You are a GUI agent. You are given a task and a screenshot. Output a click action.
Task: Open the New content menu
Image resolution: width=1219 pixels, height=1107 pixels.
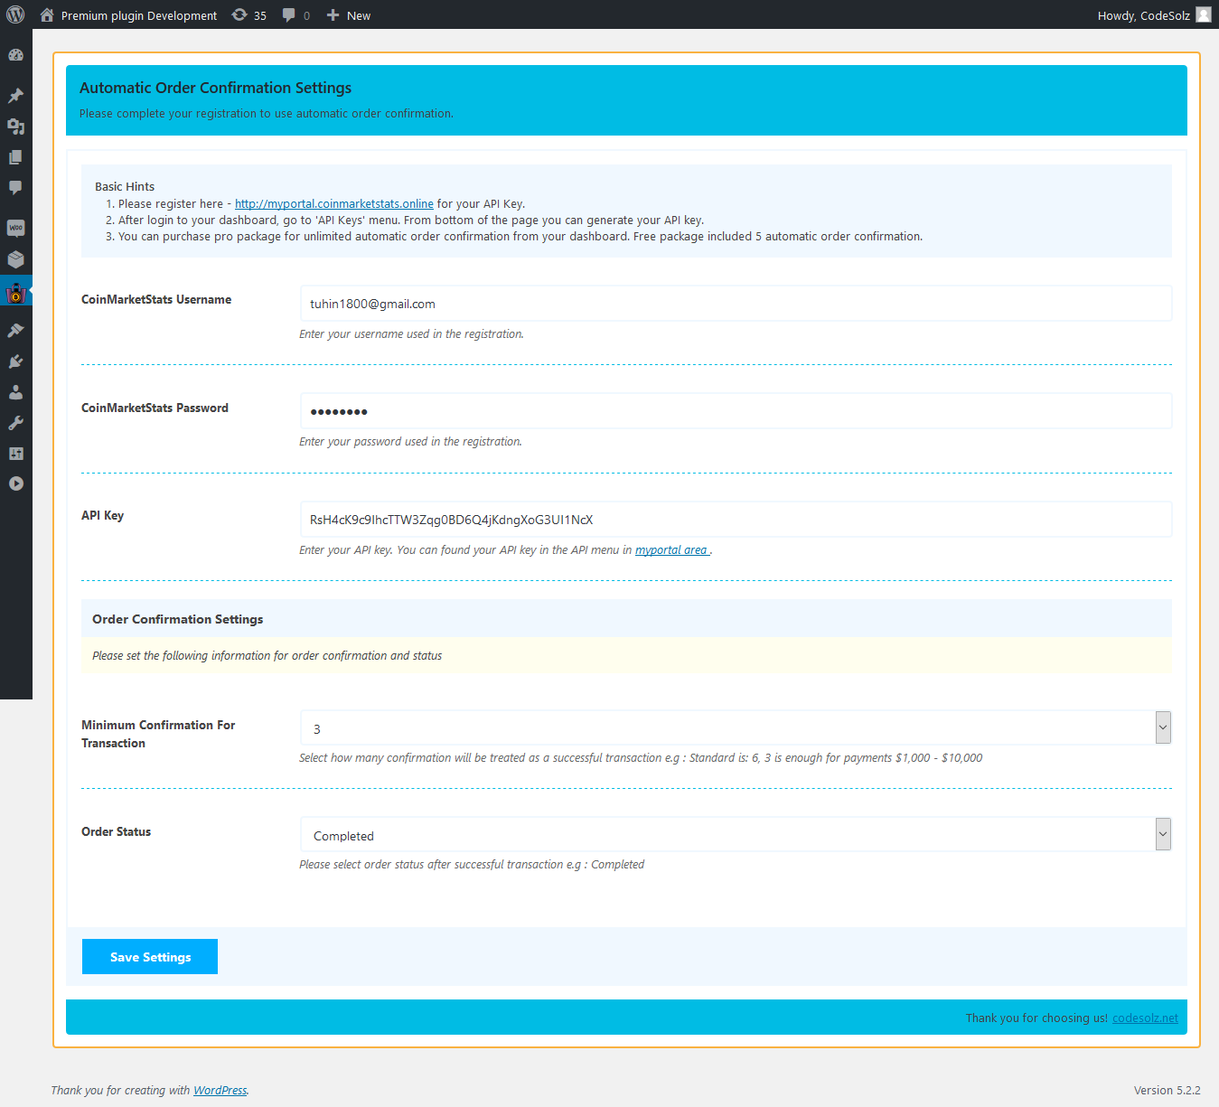[x=349, y=15]
